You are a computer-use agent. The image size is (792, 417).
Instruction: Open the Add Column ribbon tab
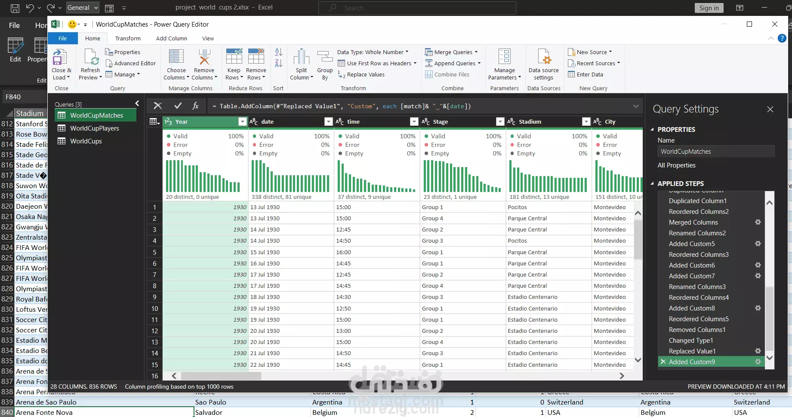coord(171,38)
